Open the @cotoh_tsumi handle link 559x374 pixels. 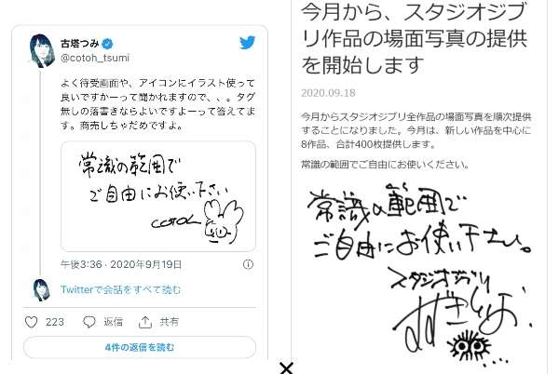[x=95, y=58]
